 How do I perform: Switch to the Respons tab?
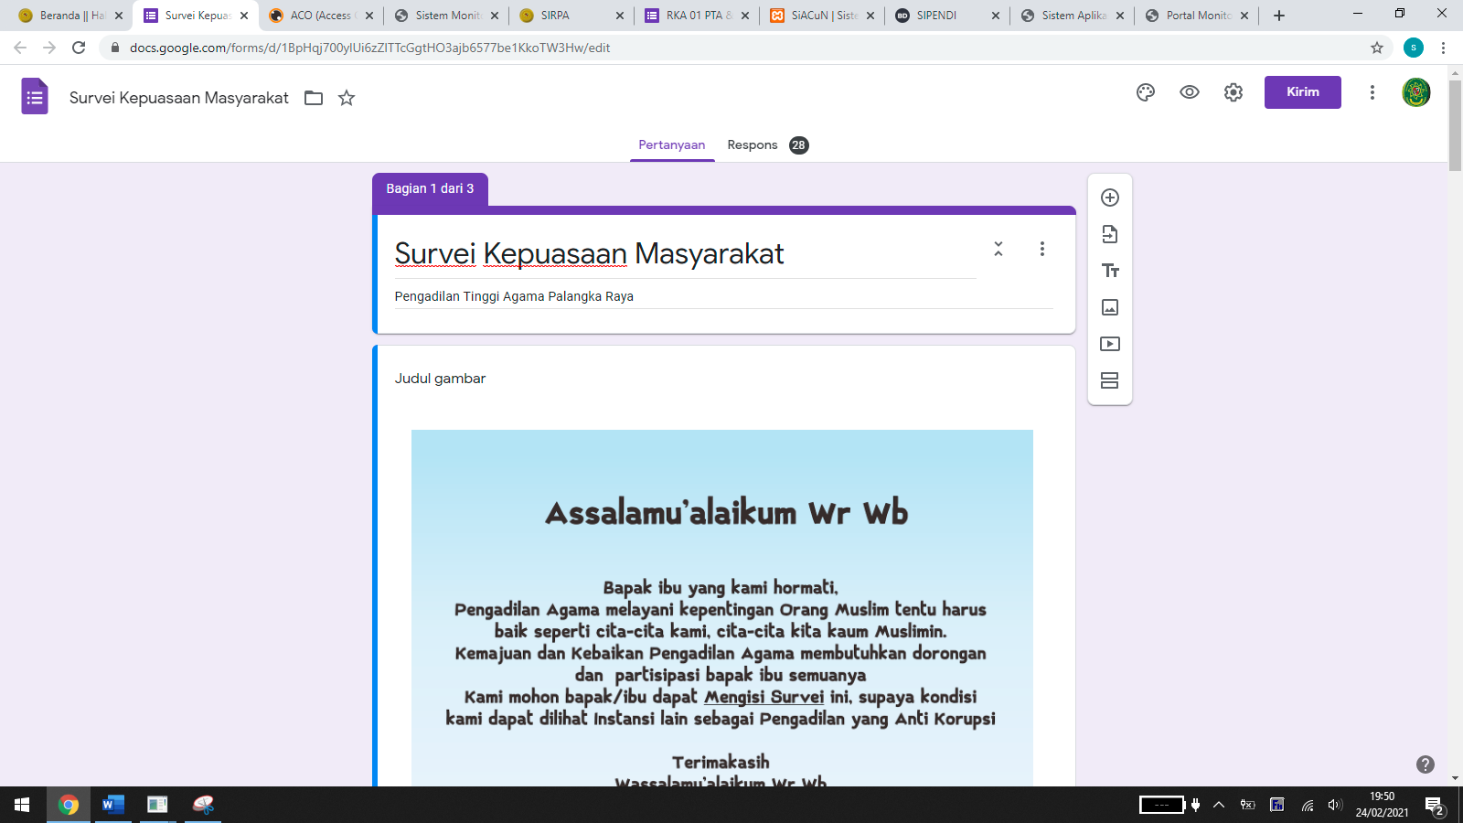[x=753, y=145]
